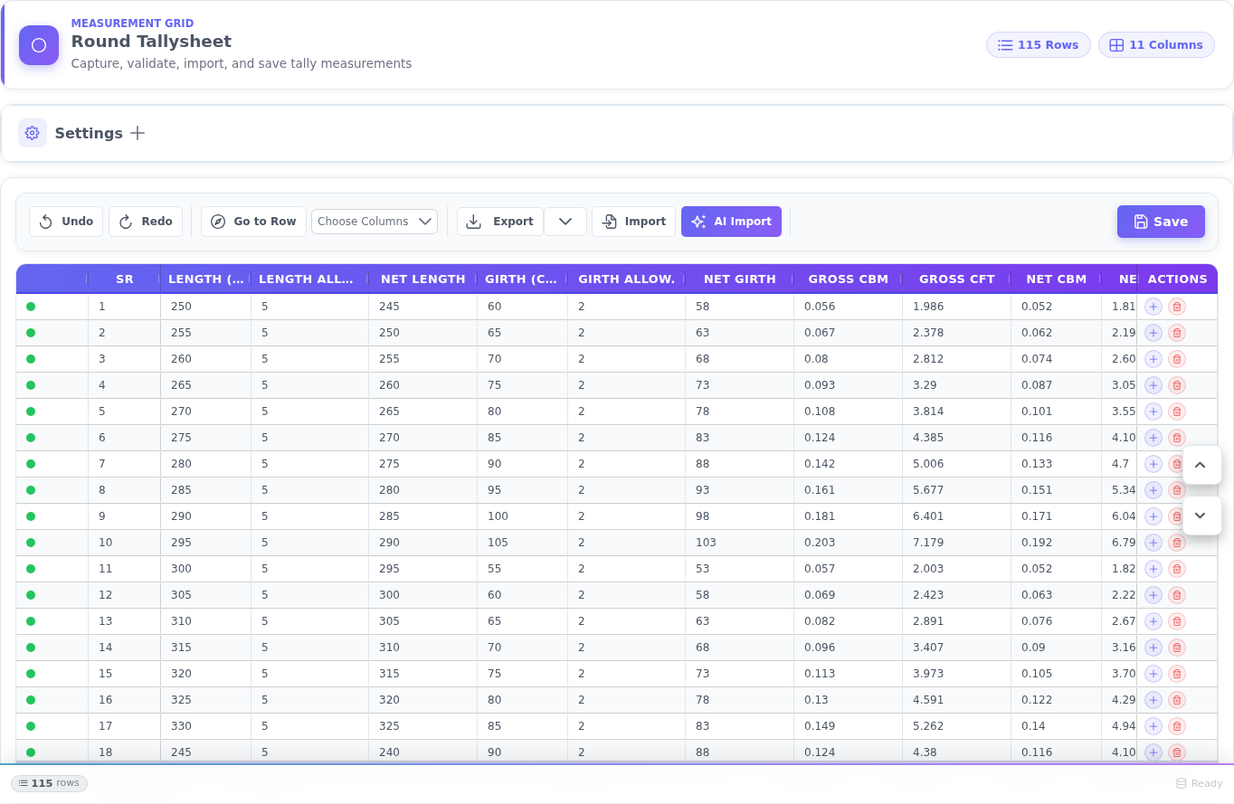This screenshot has width=1234, height=804.
Task: Click the Redo button
Action: click(x=146, y=222)
